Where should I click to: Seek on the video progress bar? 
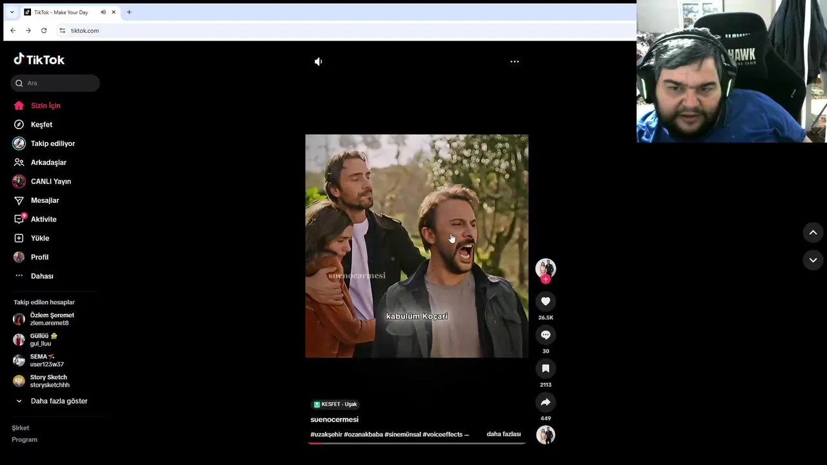[x=417, y=443]
